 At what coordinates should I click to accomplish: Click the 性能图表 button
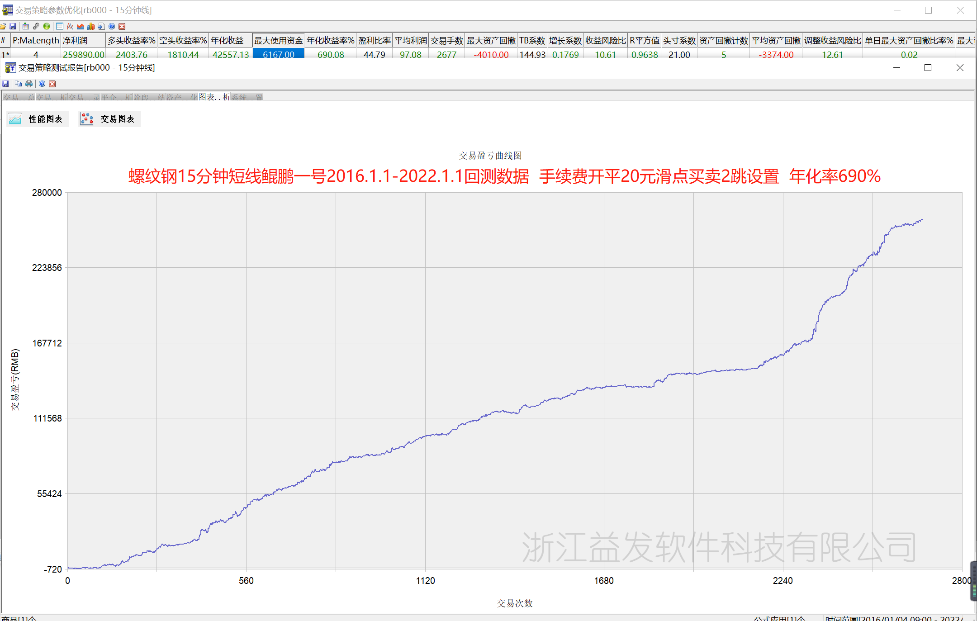38,119
